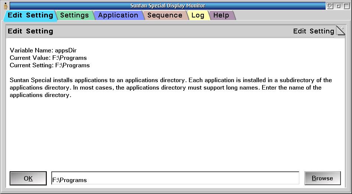The height and width of the screenshot is (194, 352).
Task: Select the 'Variable Name: appsDir' line
Action: (x=43, y=50)
